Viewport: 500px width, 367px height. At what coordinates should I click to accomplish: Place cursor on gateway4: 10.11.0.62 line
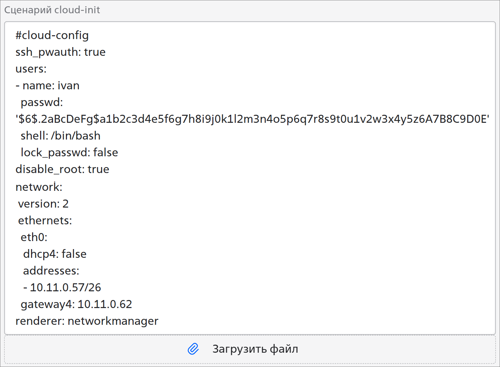point(76,304)
